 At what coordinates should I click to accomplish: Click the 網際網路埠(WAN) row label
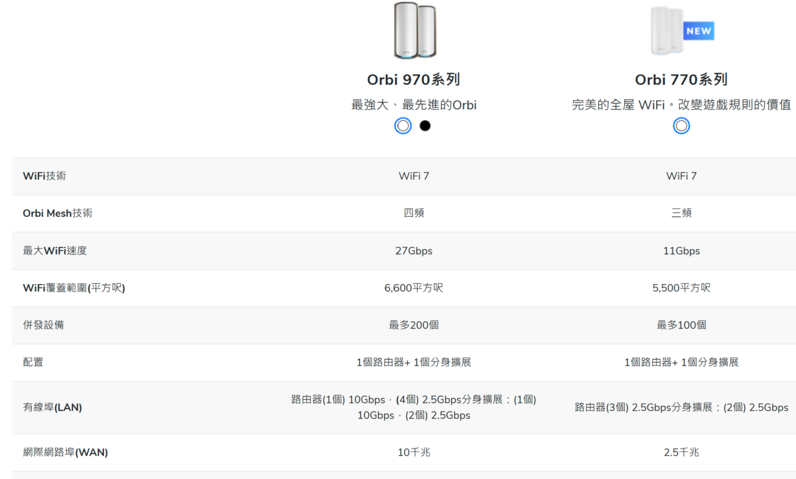click(x=65, y=452)
